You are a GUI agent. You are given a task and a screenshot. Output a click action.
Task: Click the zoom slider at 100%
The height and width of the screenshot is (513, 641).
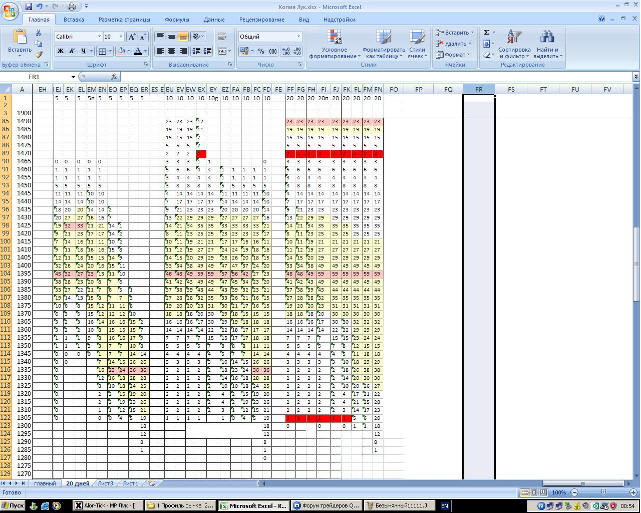[603, 492]
